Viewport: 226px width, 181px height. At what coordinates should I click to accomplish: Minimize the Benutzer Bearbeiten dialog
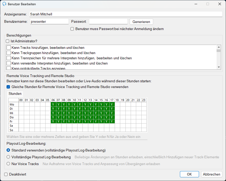196,4
